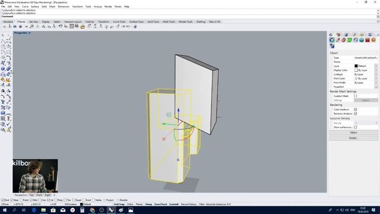Click the blue cube icon in properties panel

[x=332, y=46]
